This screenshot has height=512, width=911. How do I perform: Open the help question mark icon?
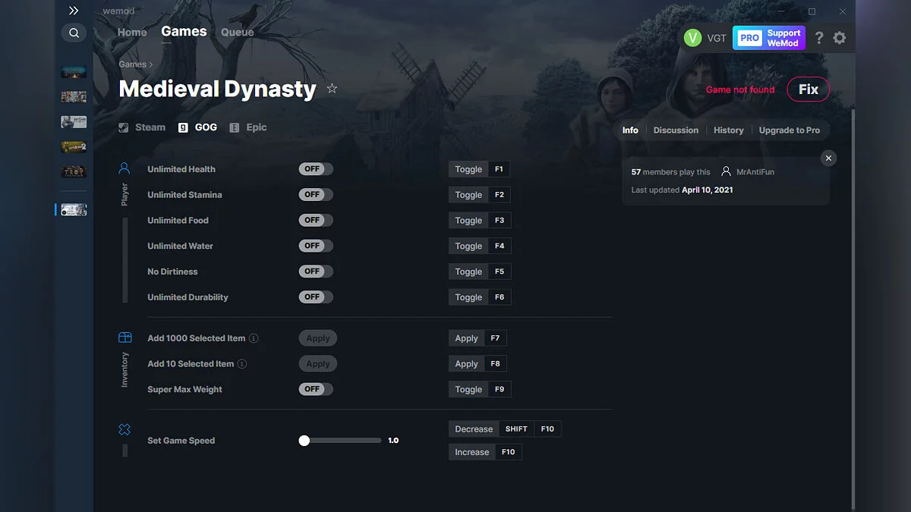818,37
